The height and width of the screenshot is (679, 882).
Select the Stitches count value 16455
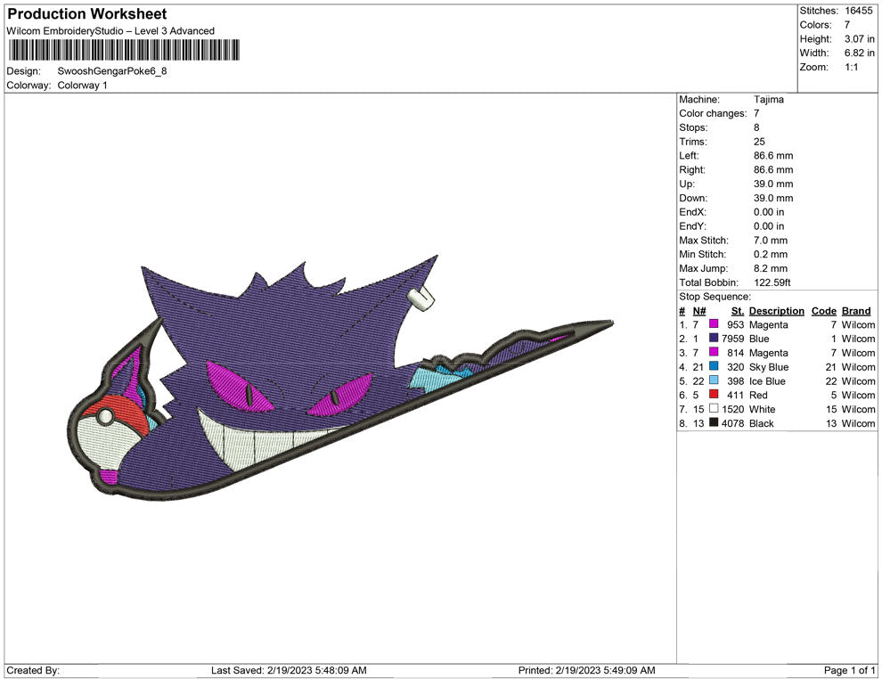point(859,11)
